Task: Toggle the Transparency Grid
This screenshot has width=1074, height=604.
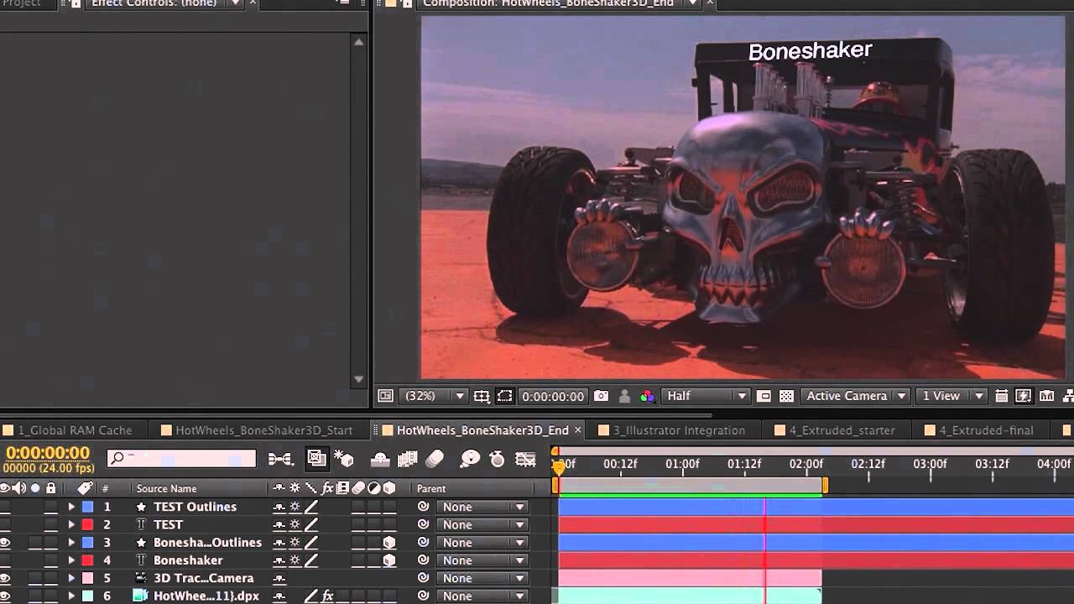Action: [786, 396]
